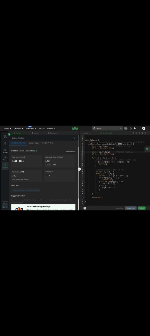Clear the search box with the X
Image resolution: width=150 pixels, height=336 pixels.
point(121,128)
